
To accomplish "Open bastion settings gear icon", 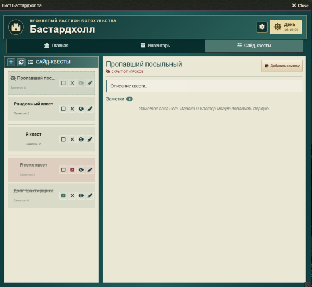I will point(262,27).
